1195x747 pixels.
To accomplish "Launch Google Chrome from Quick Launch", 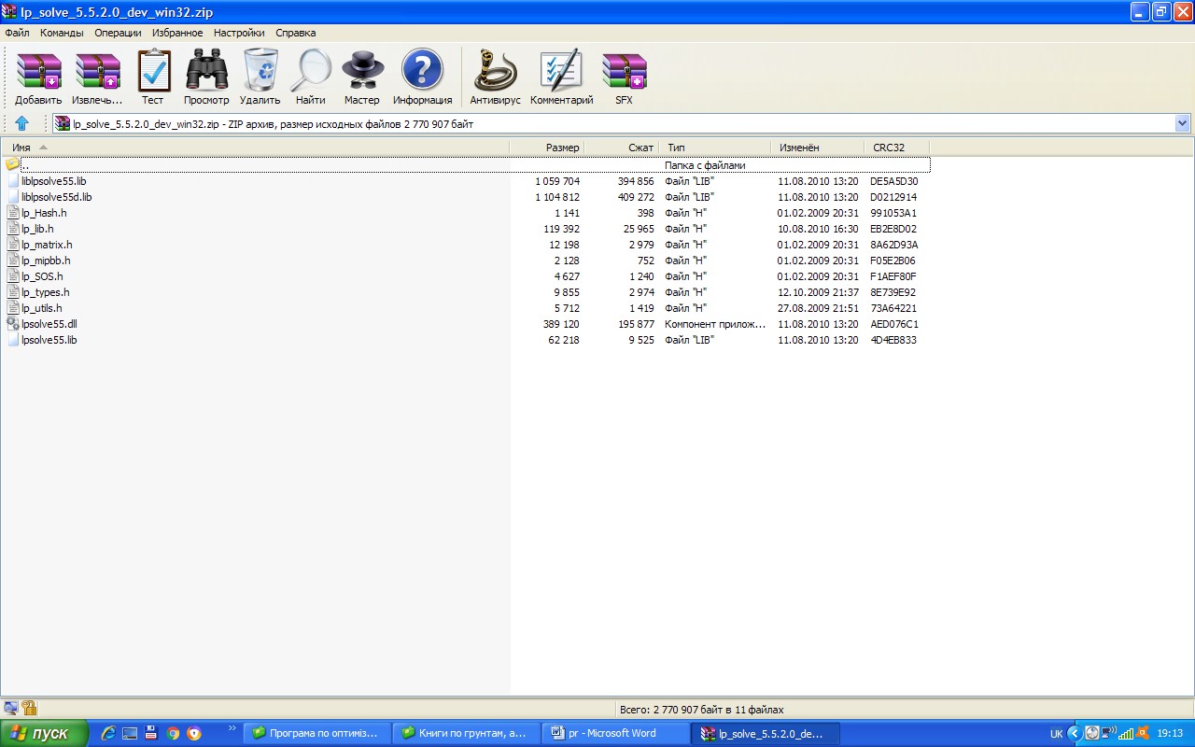I will coord(173,734).
